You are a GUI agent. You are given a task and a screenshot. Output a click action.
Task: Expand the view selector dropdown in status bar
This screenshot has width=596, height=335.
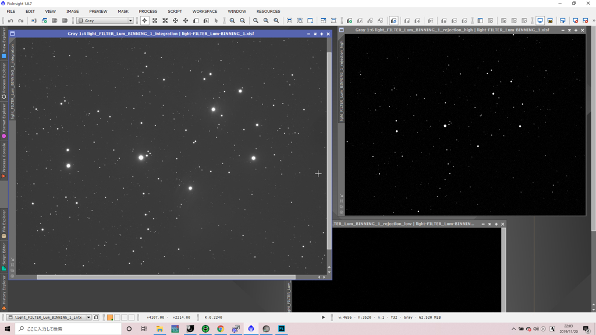(x=88, y=318)
